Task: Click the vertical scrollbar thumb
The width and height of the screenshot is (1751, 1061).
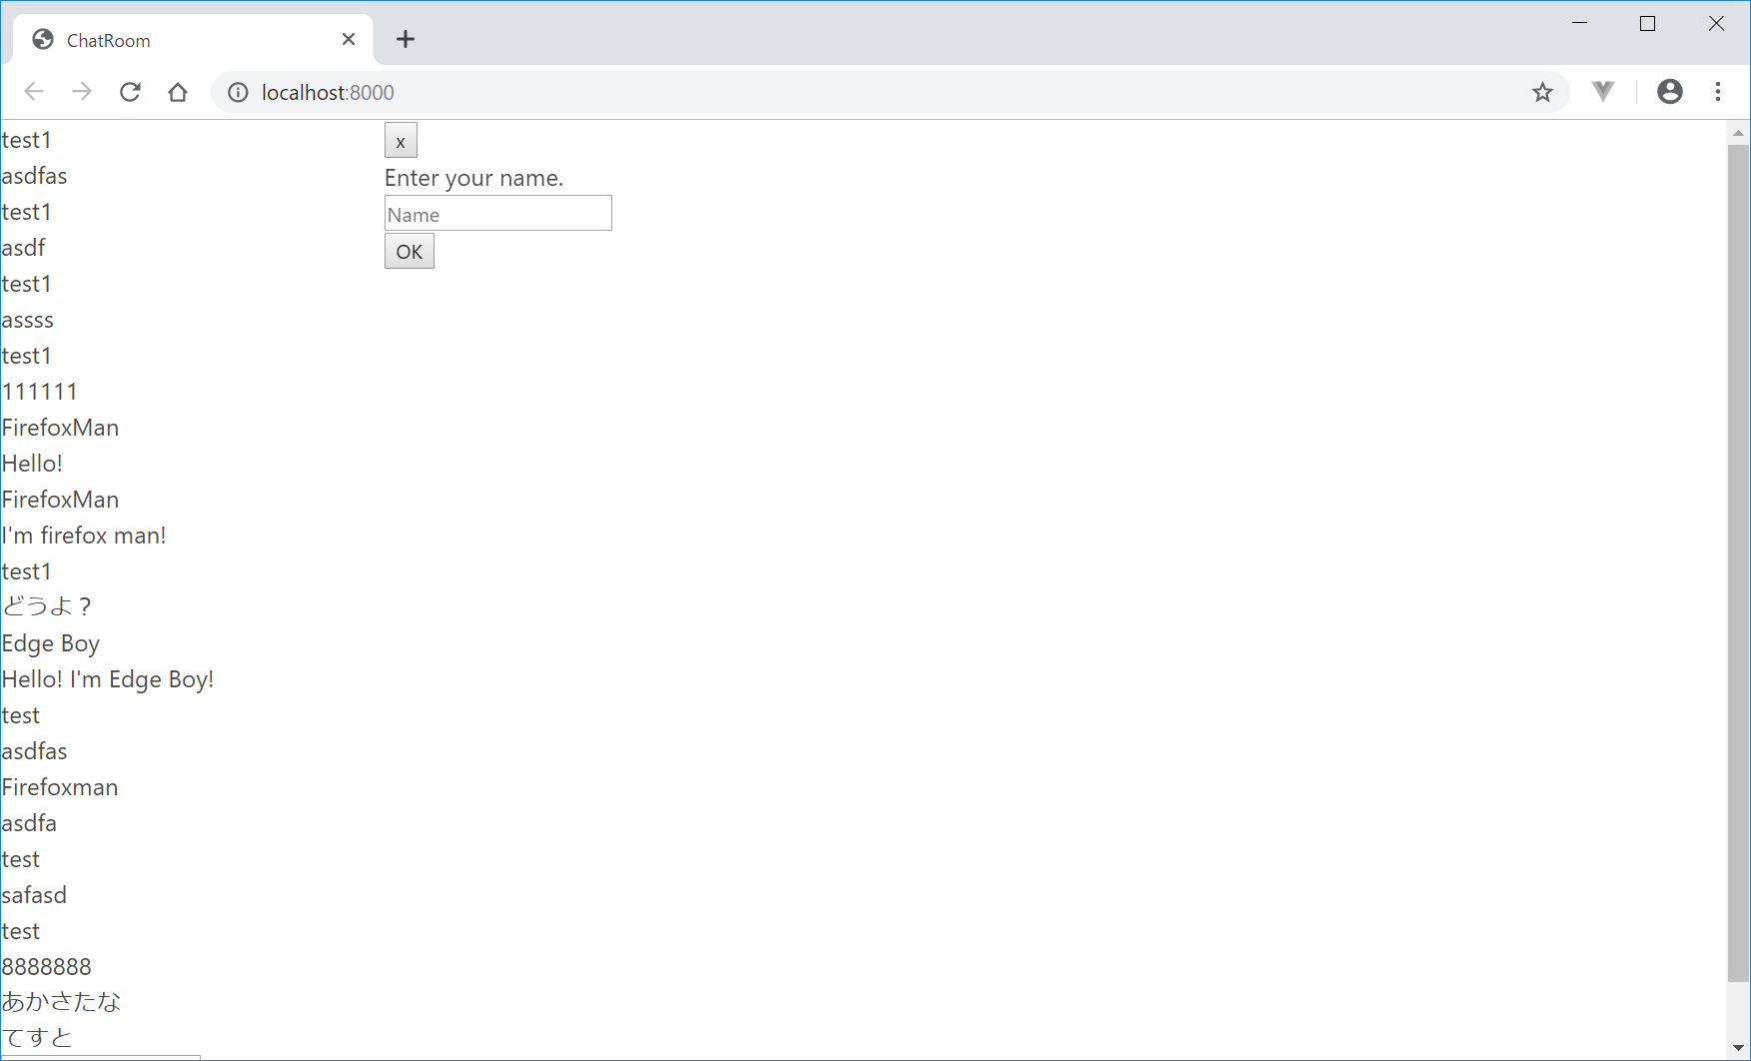Action: coord(1738,563)
